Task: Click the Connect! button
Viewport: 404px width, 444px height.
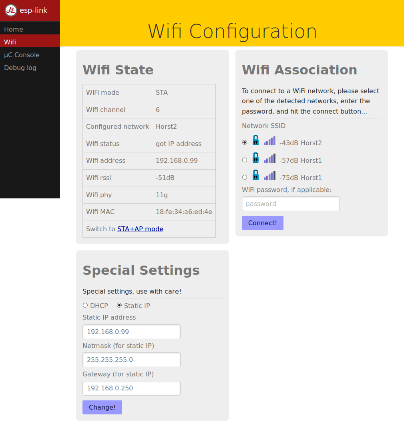Action: click(263, 223)
